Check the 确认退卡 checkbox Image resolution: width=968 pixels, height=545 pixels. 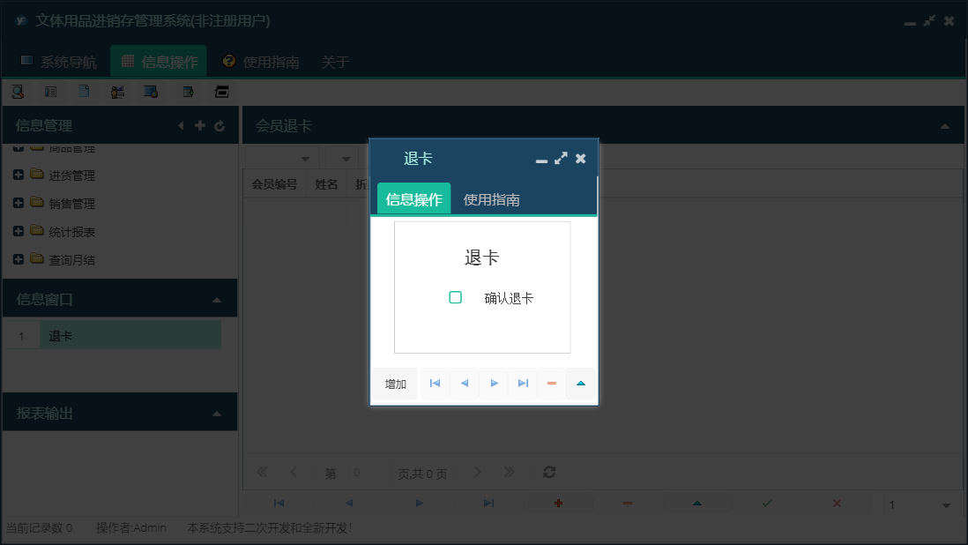tap(456, 297)
